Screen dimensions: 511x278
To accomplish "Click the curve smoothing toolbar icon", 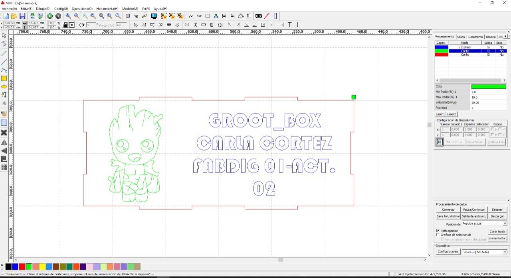I will [x=191, y=16].
